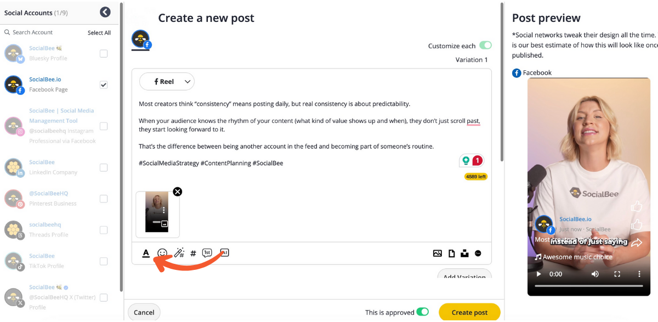The width and height of the screenshot is (658, 322).
Task: Open Canva design integration icon
Action: pos(478,253)
